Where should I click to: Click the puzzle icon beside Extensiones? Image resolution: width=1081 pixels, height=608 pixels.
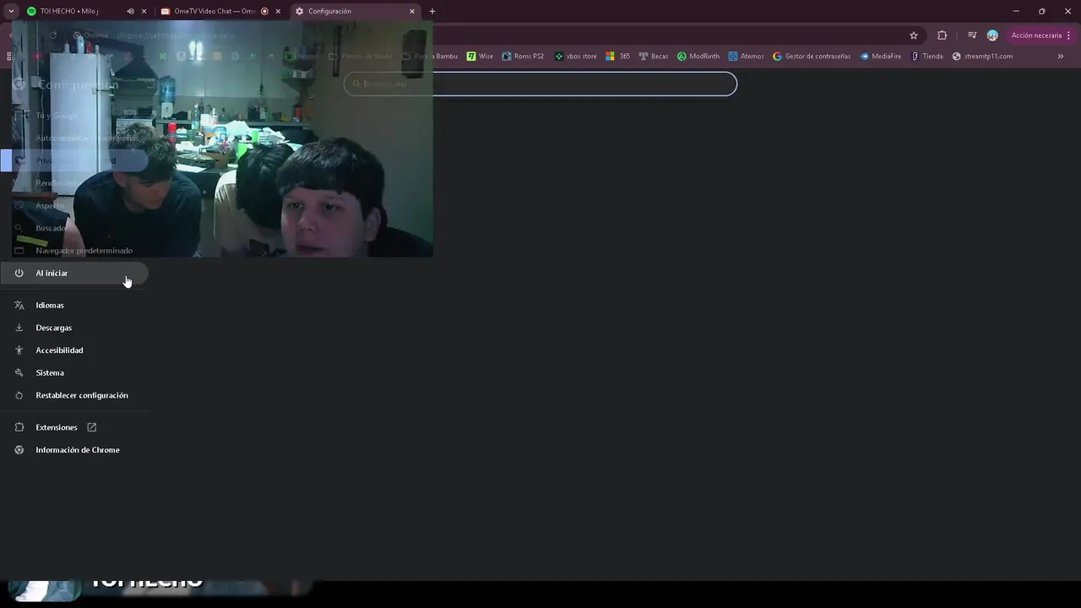(19, 427)
